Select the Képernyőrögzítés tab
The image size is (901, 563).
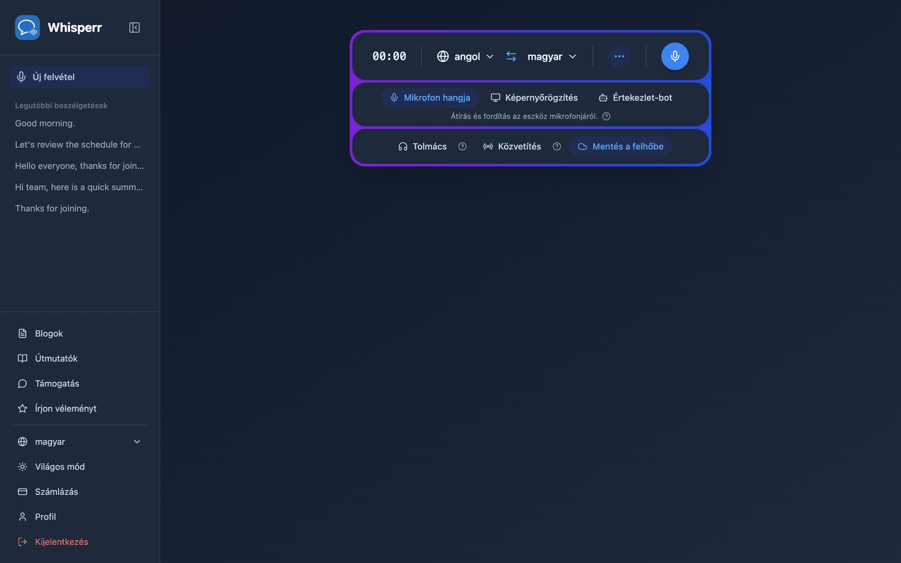pyautogui.click(x=534, y=97)
